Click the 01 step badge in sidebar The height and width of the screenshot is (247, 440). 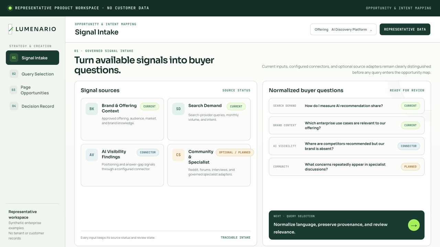(14, 58)
